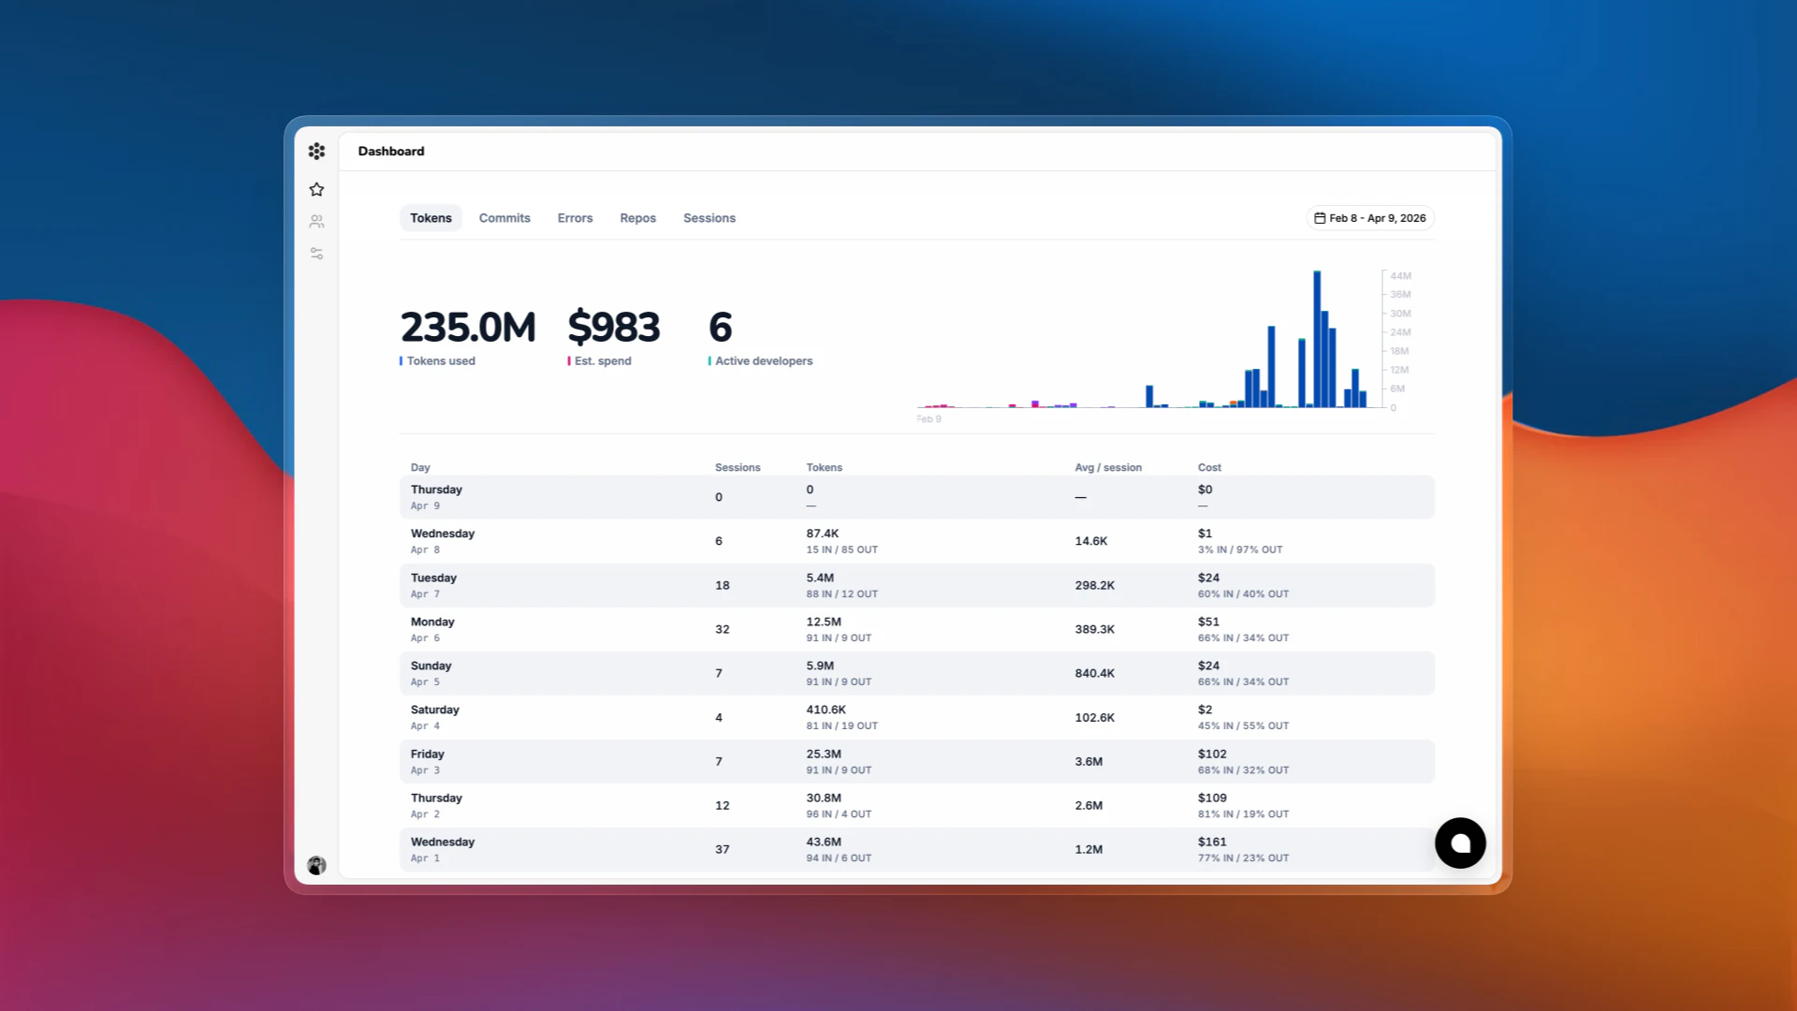Switch to the Sessions tab

(x=709, y=218)
